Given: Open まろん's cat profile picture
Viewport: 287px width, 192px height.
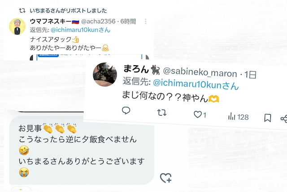Looking at the screenshot, I should 105,75.
